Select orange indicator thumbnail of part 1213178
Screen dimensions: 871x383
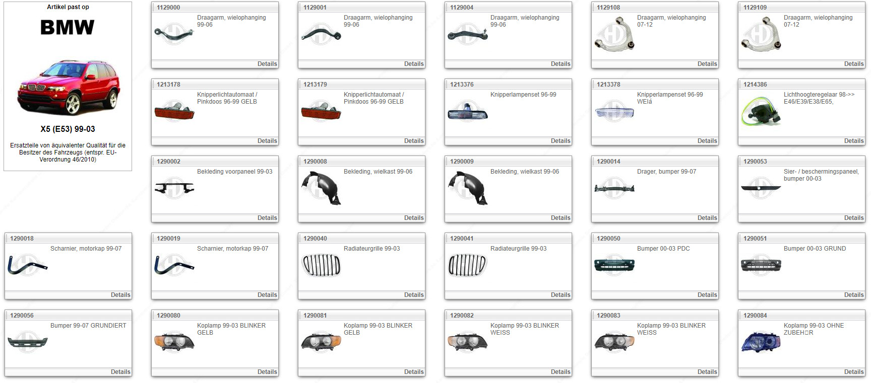point(174,111)
